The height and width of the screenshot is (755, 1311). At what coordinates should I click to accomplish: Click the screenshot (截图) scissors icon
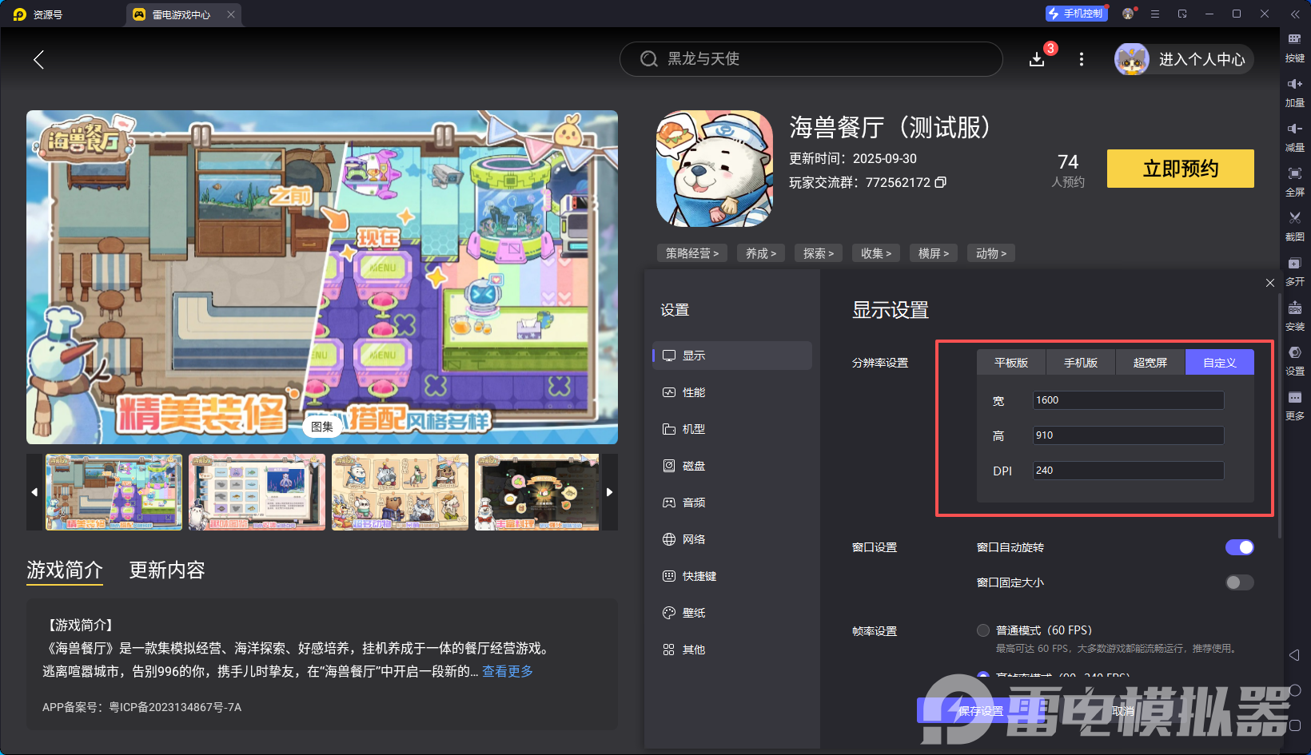click(1294, 218)
